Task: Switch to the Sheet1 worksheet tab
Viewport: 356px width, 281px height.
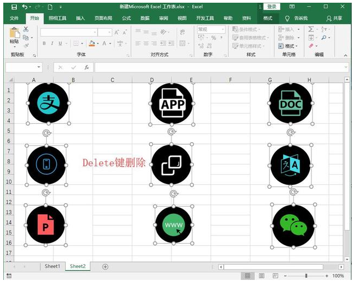Action: pos(52,266)
